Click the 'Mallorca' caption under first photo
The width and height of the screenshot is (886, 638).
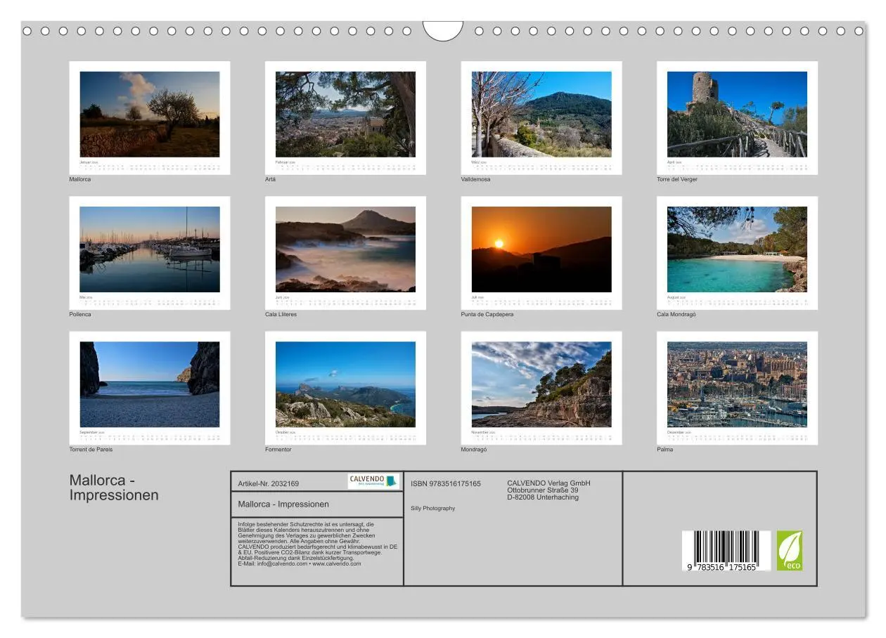tap(80, 179)
